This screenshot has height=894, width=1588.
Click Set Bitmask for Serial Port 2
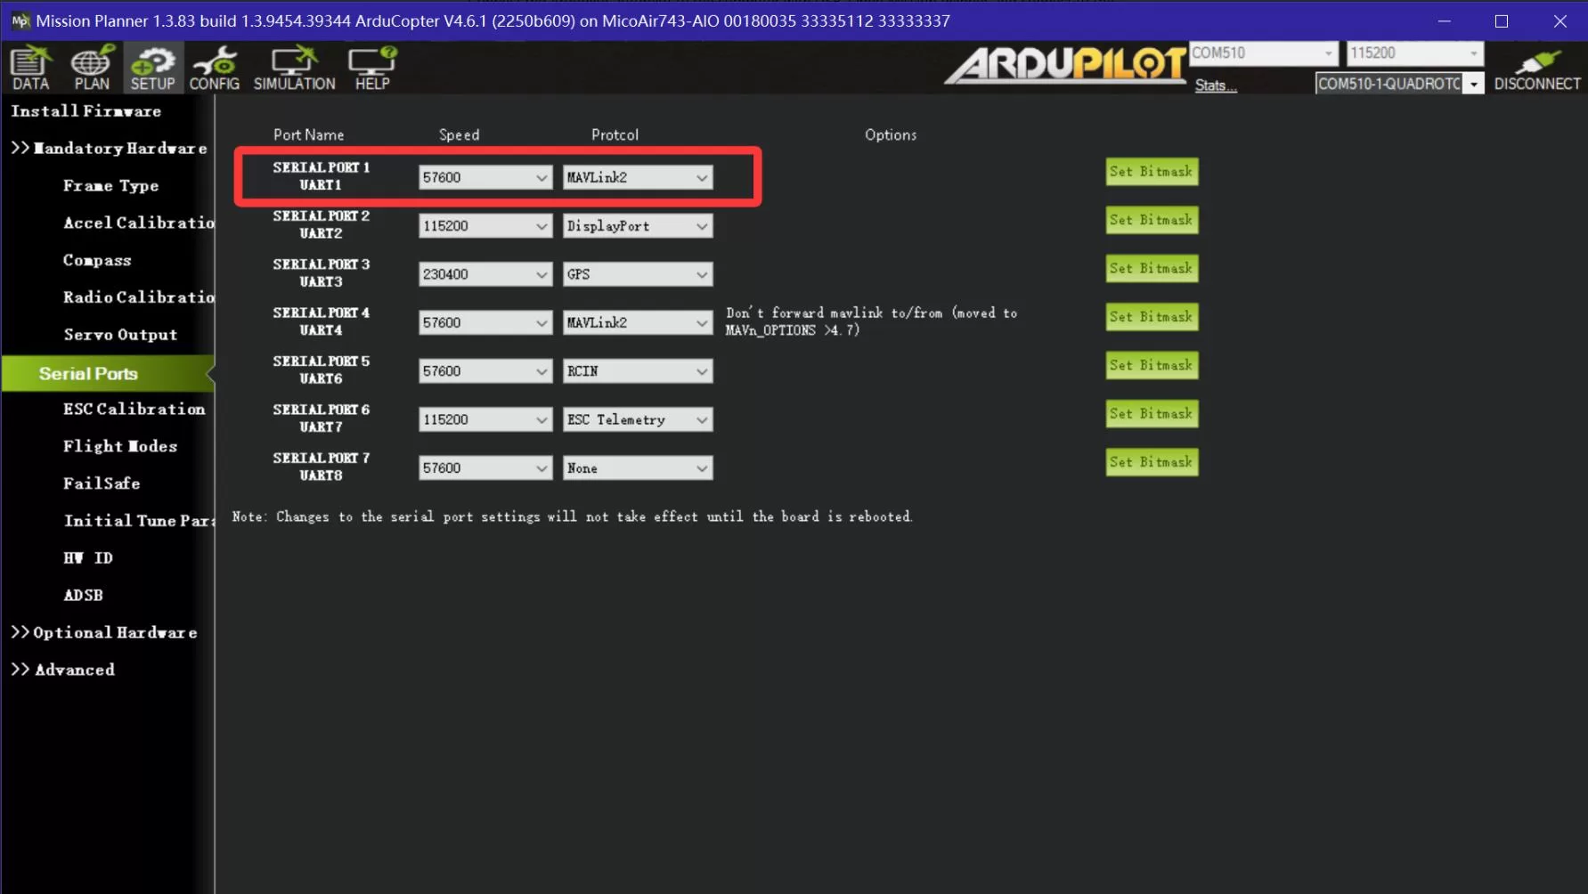pos(1152,220)
